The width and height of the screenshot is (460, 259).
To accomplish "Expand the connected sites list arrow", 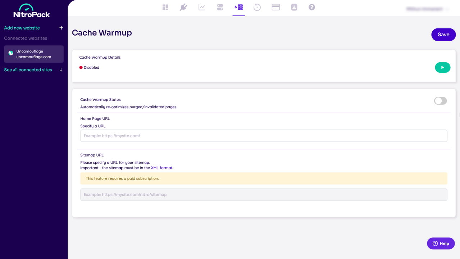I will [x=61, y=70].
